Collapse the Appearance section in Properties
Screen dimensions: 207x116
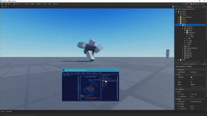176,69
